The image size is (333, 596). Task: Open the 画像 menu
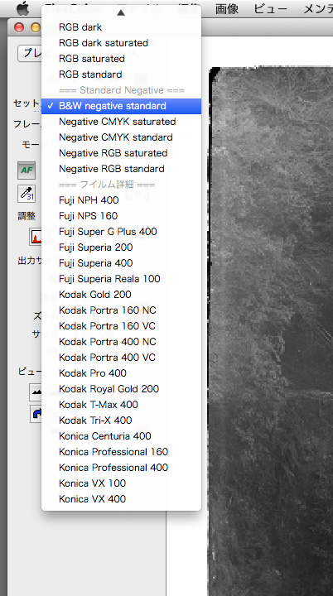227,8
